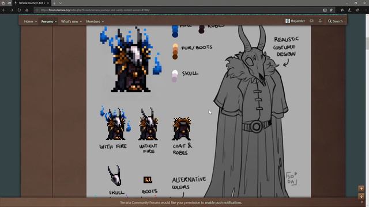The image size is (369, 207).
Task: Add notes with the pen icon
Action: [x=350, y=10]
